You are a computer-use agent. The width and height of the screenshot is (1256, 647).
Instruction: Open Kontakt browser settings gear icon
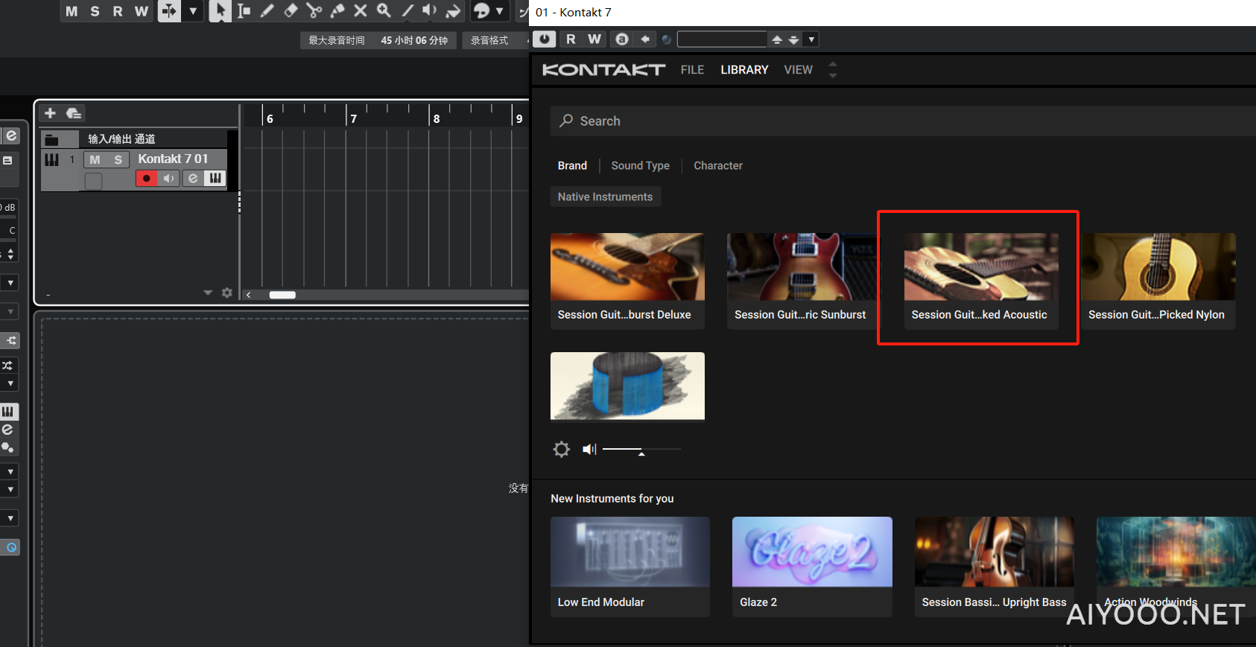point(562,449)
